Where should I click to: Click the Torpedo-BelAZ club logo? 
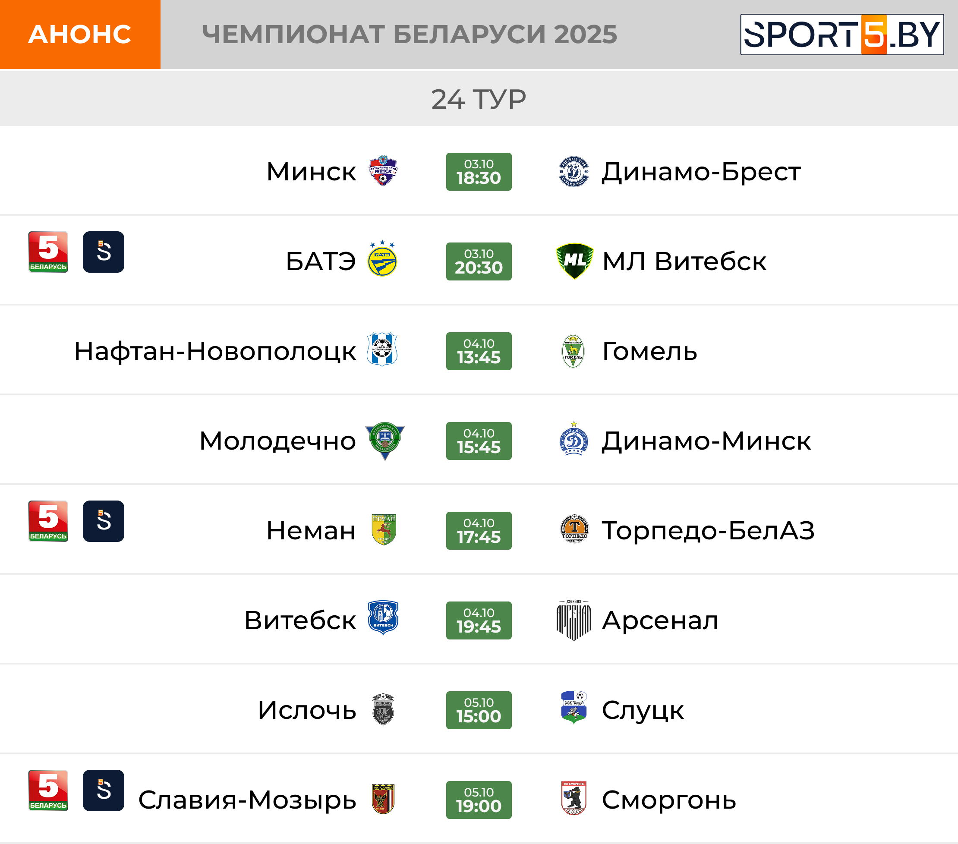[x=574, y=529]
